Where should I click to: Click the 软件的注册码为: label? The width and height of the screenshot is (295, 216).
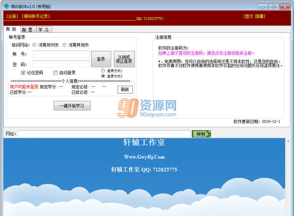173,48
